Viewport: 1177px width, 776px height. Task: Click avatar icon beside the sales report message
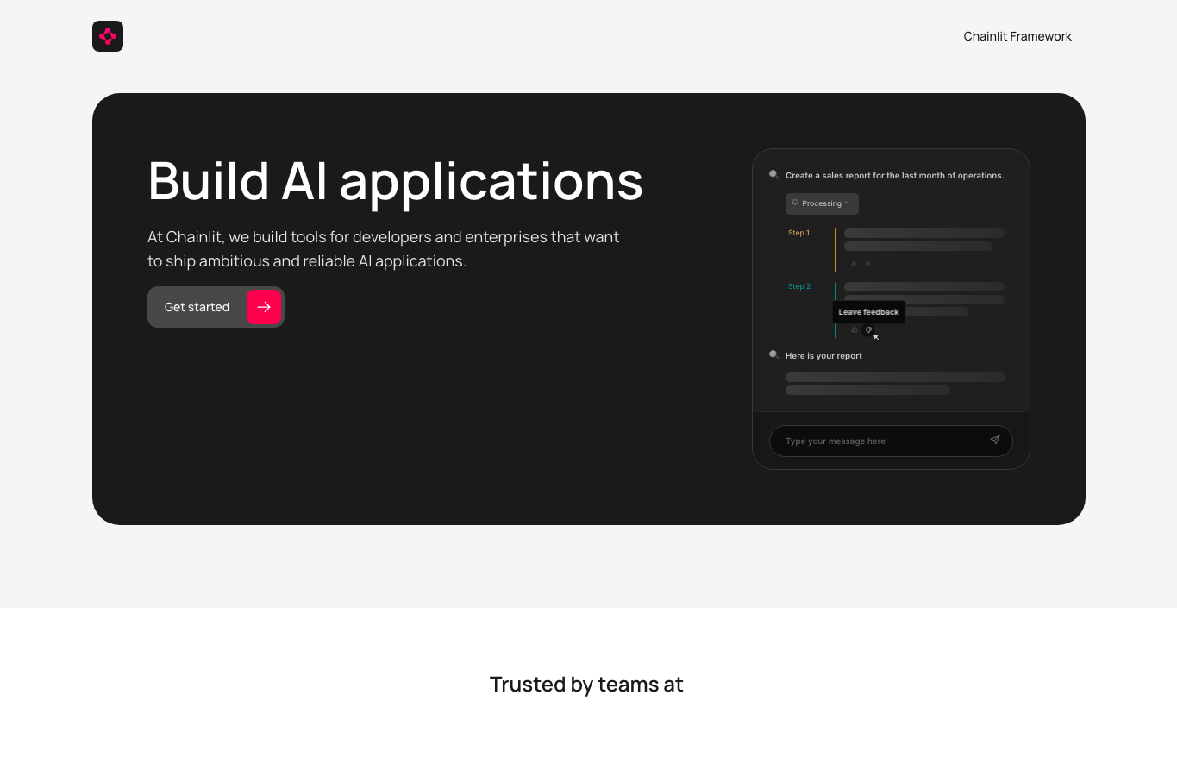[774, 174]
